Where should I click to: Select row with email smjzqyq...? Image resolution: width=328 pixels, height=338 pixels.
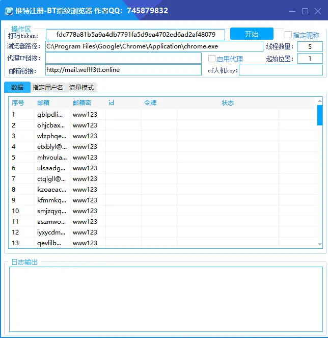pos(163,211)
